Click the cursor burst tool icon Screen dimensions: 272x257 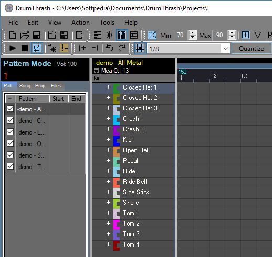tap(52, 48)
